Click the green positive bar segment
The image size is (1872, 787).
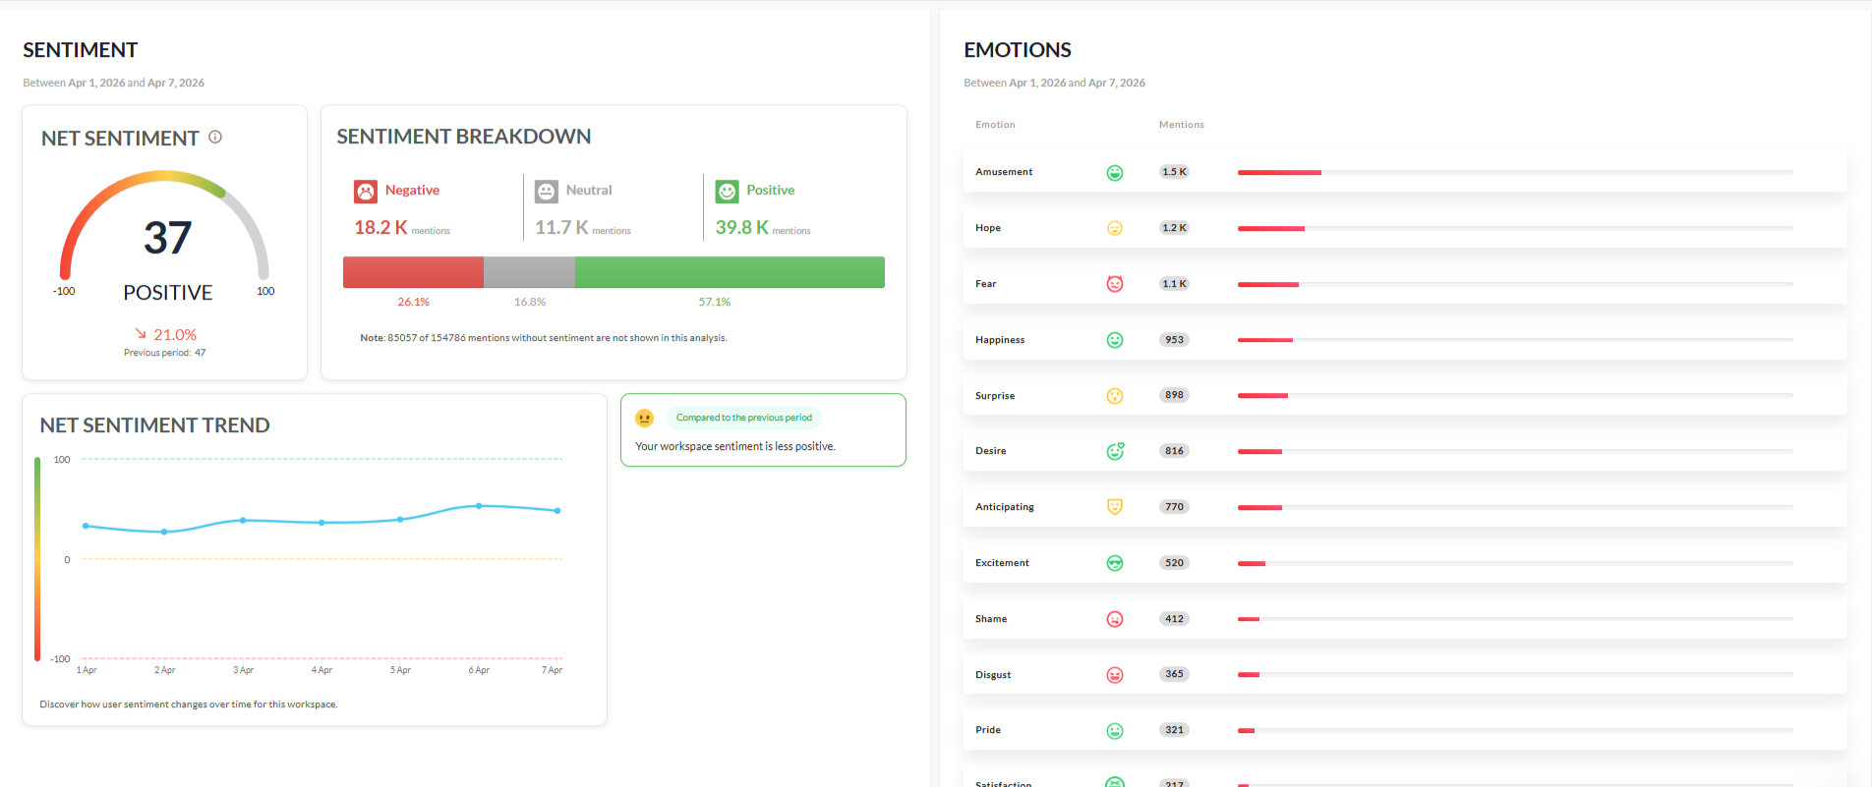(730, 272)
